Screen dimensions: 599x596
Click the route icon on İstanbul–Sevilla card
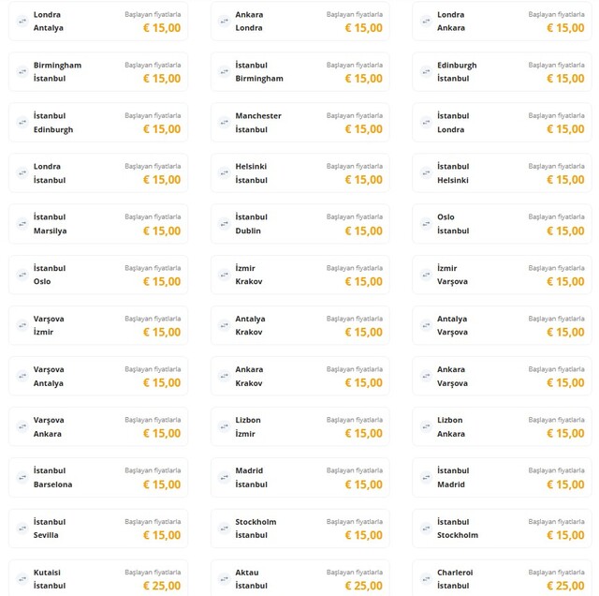point(22,528)
